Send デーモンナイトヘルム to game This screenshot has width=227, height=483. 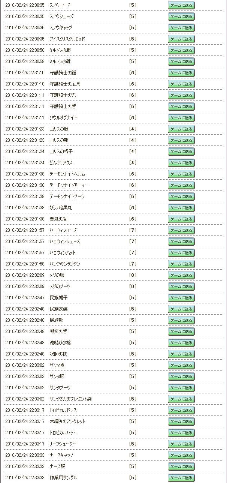[x=181, y=174]
